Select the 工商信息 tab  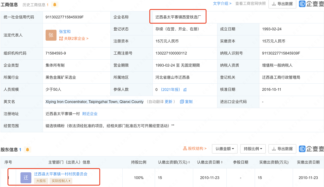coord(10,4)
